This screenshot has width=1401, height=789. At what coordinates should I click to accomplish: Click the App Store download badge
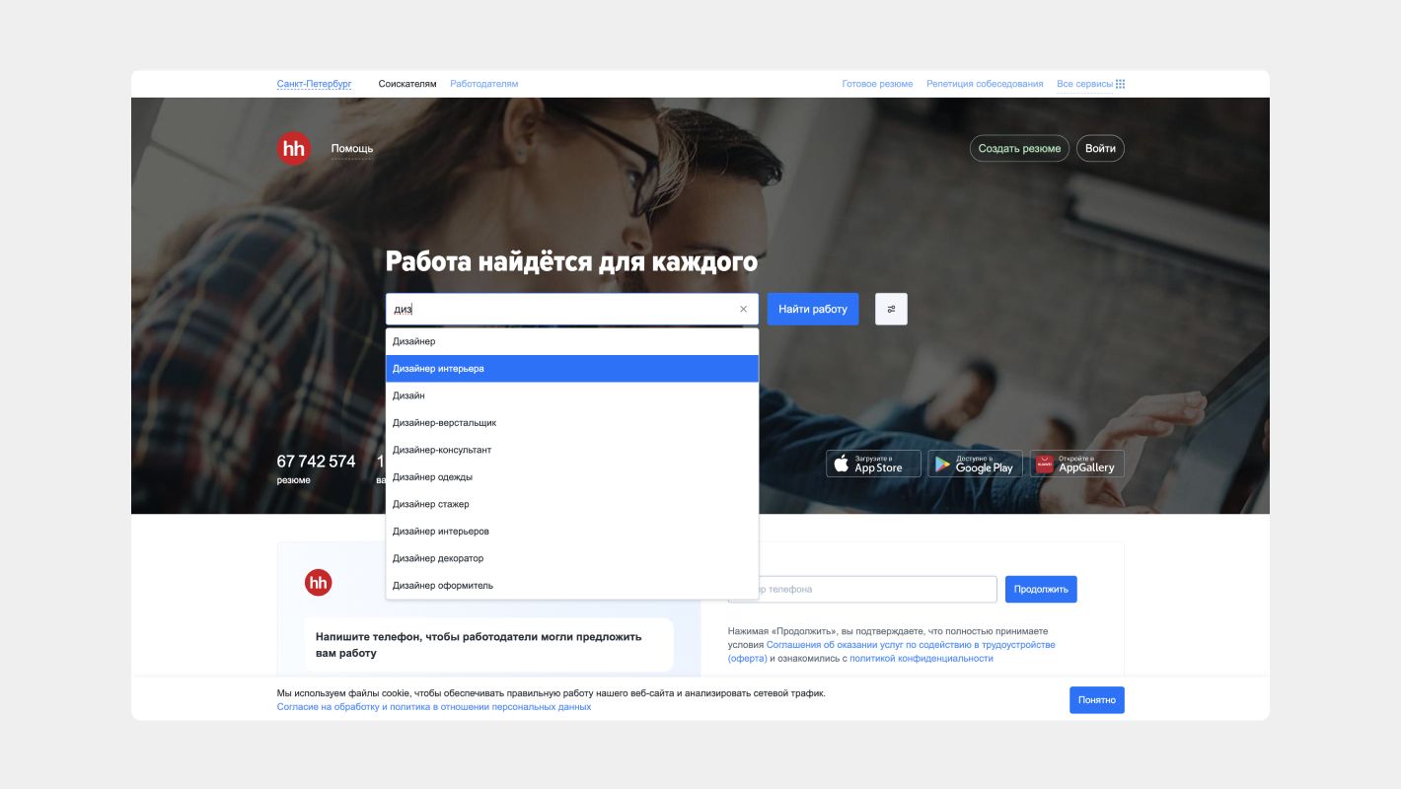[x=873, y=464]
